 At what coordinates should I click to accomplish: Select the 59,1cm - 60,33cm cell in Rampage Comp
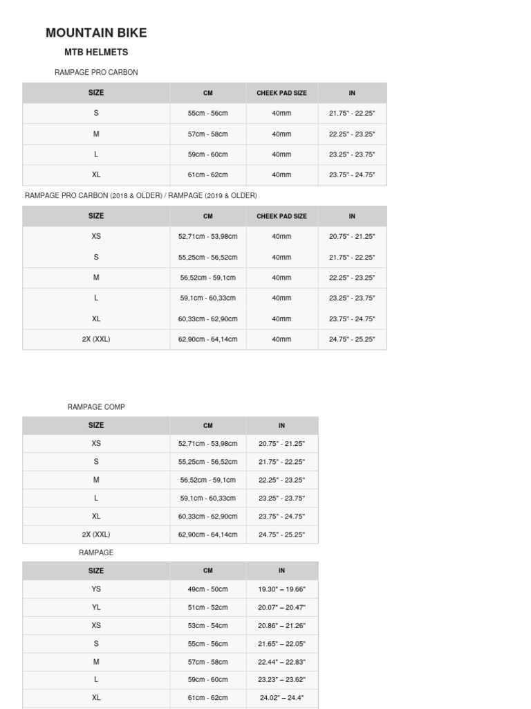tap(207, 498)
